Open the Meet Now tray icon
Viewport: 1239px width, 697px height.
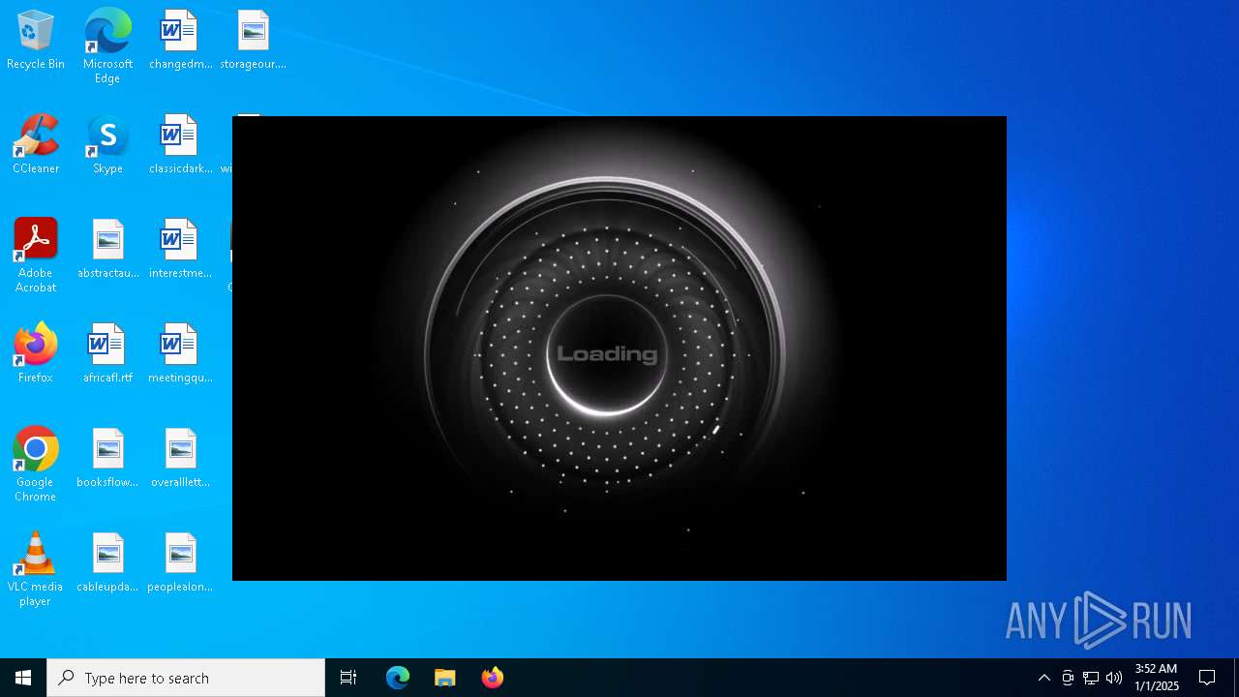[x=1068, y=678]
